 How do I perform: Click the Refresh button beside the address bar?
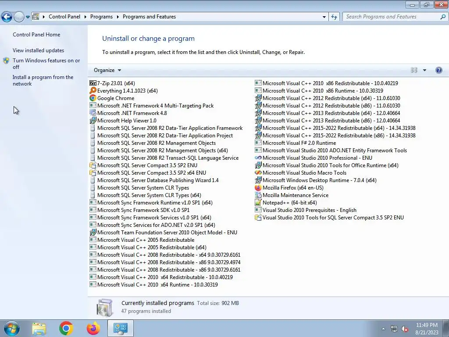point(334,17)
